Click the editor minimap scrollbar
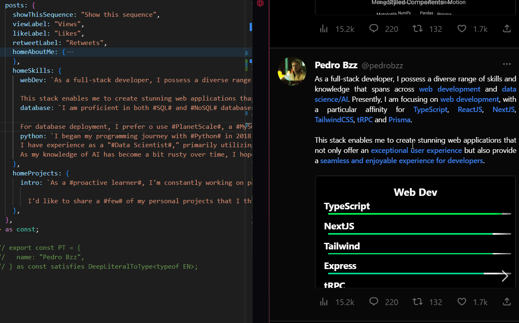Viewport: 519px width, 323px height. (249, 161)
